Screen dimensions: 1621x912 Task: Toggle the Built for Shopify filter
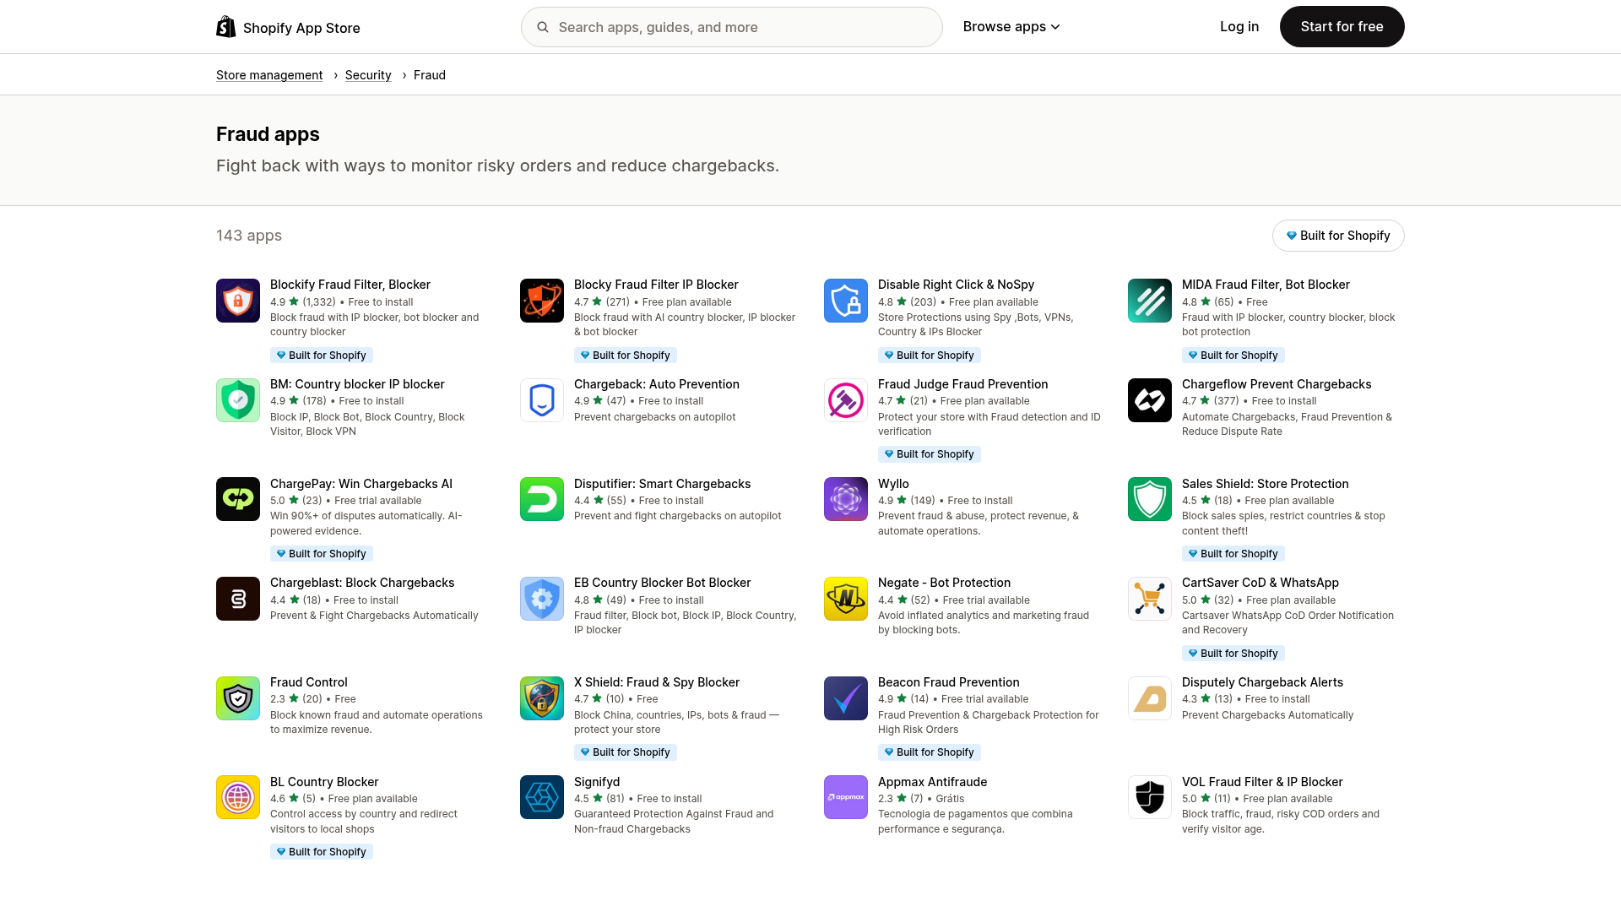tap(1338, 236)
